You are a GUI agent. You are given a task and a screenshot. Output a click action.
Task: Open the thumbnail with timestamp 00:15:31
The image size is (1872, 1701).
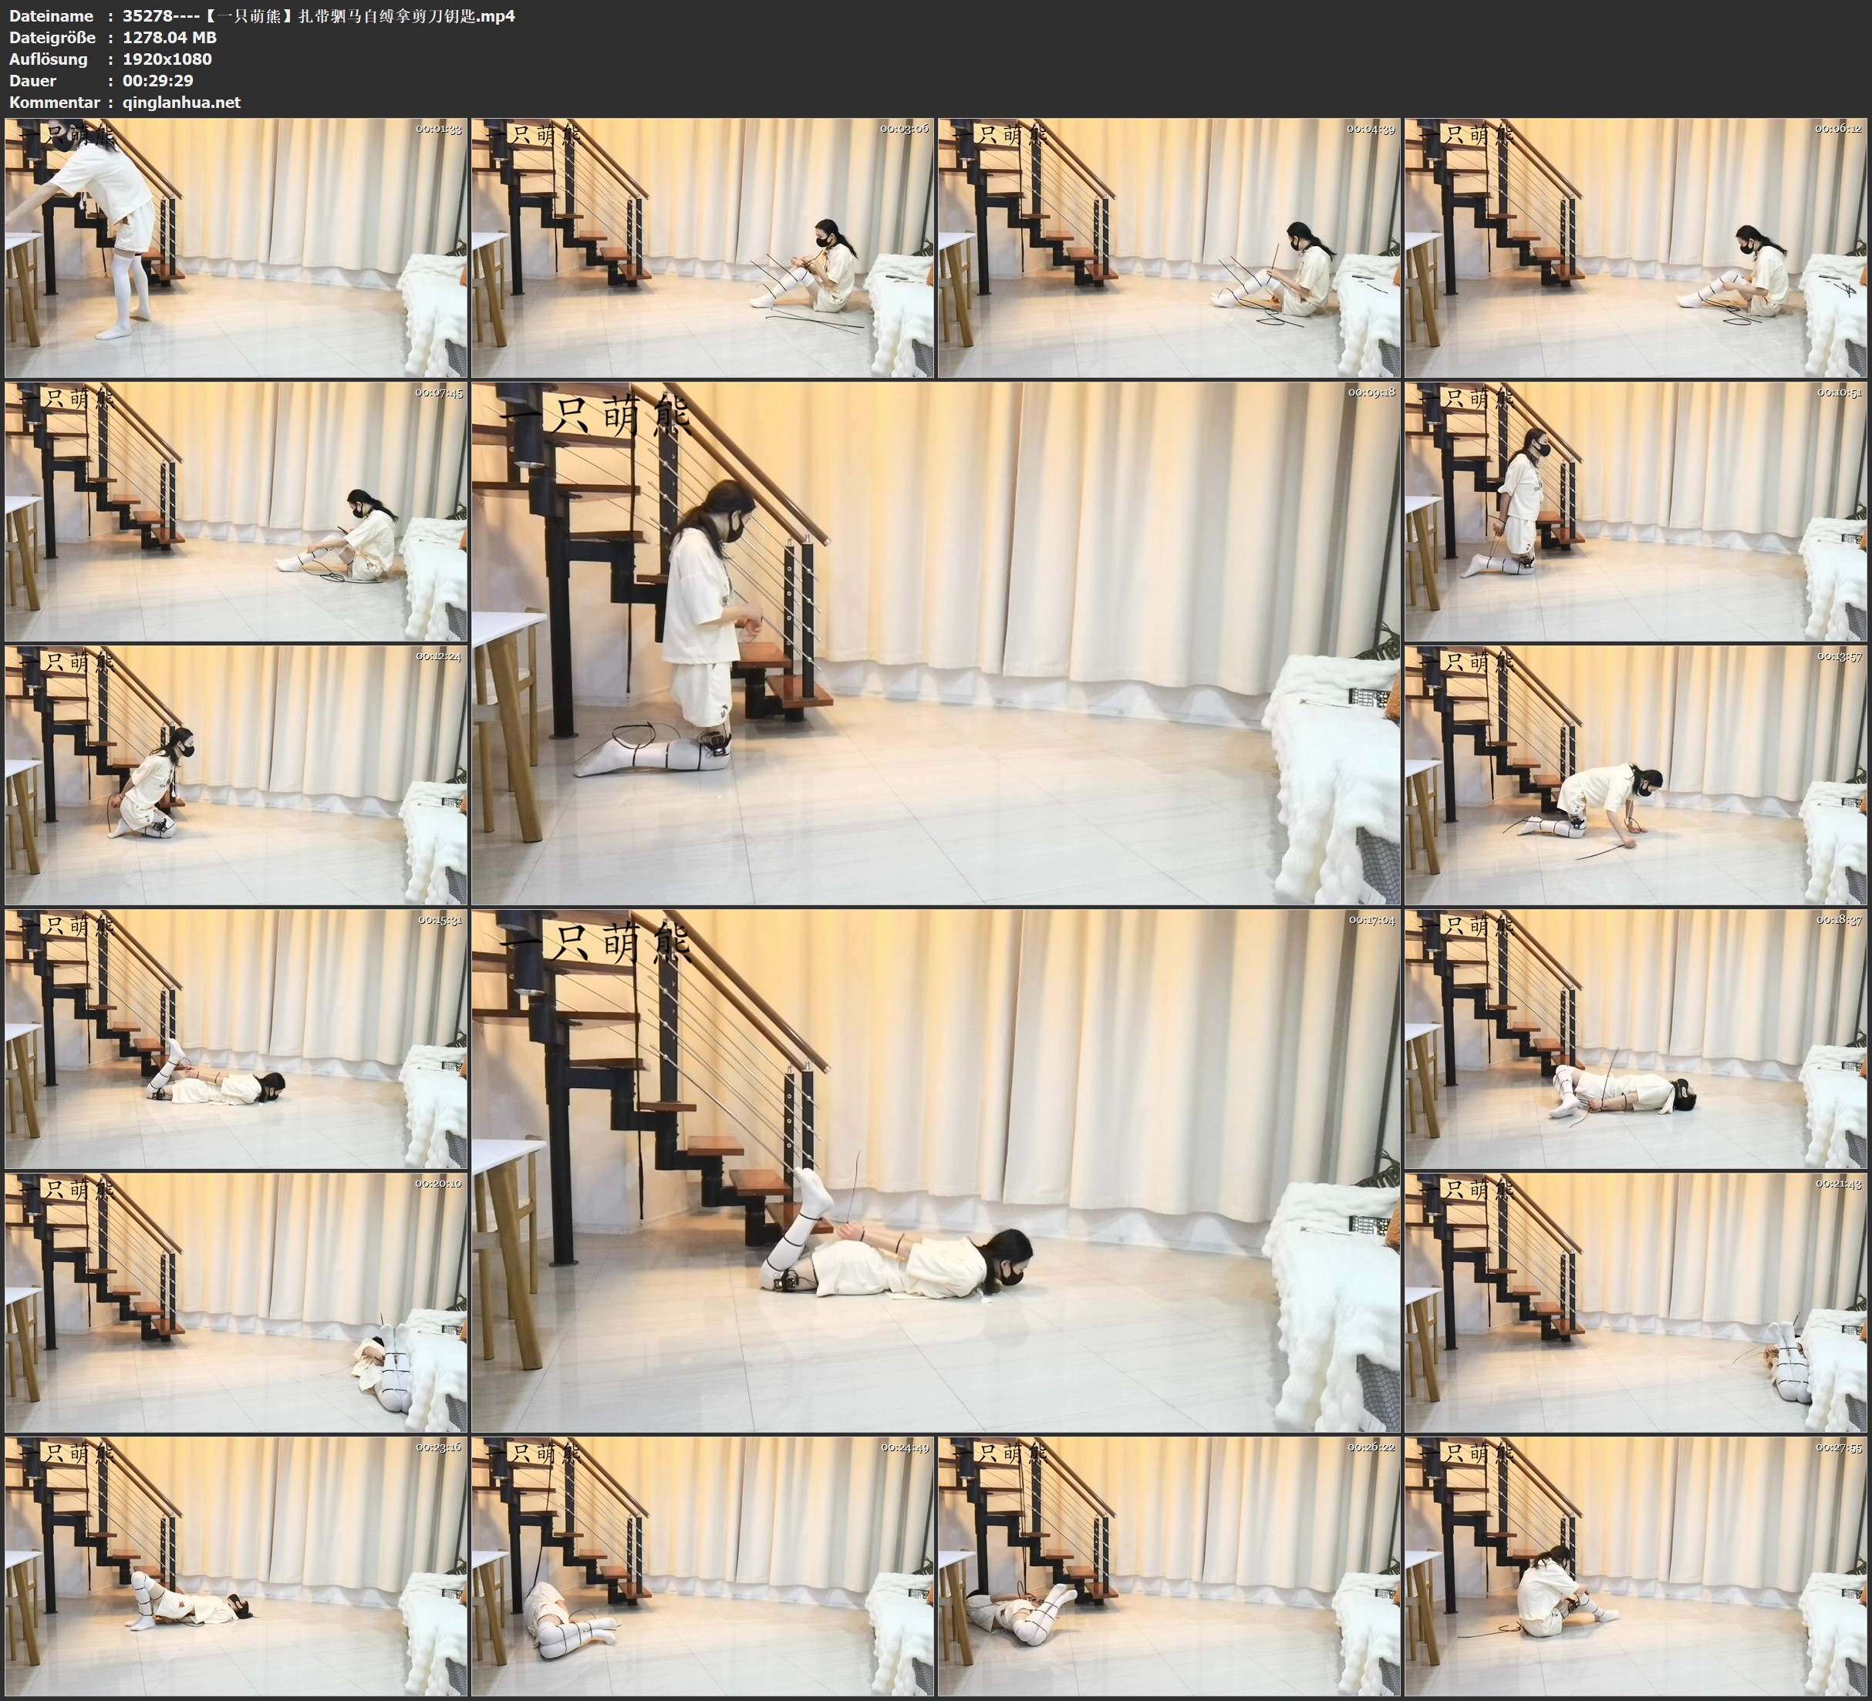(x=236, y=1039)
